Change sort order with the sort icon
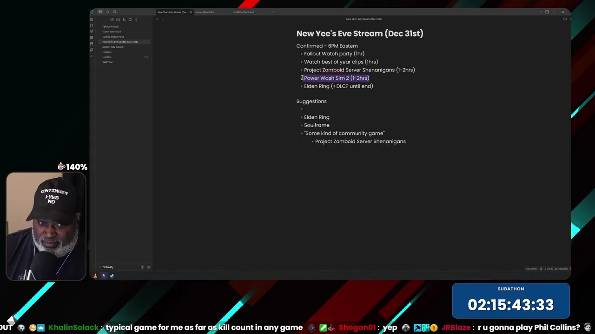Screen dimensions: 595x334 tap(124, 19)
